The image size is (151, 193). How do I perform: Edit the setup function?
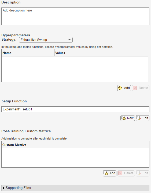click(x=142, y=118)
